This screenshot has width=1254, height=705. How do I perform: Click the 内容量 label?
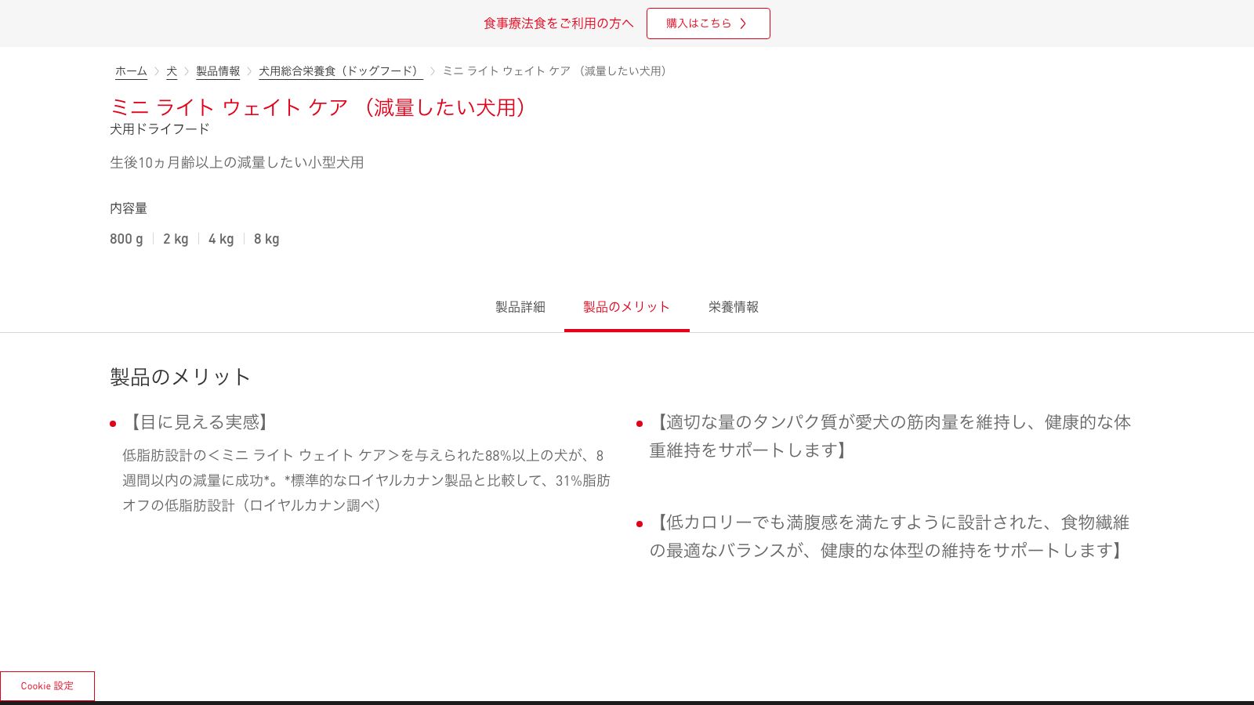pos(129,208)
